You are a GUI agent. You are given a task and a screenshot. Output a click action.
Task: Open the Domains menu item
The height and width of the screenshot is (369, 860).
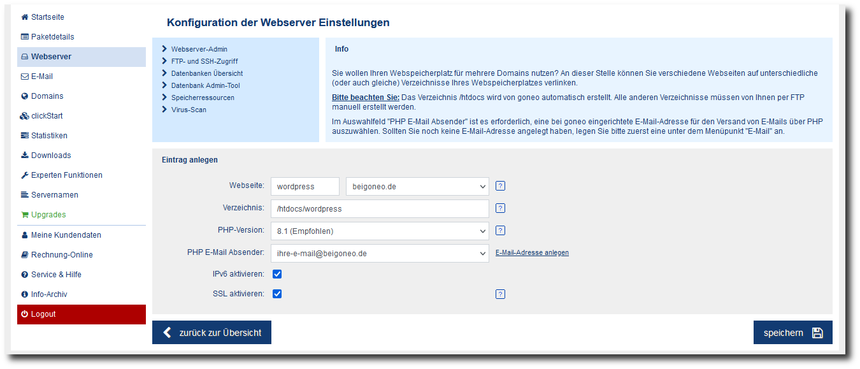click(47, 96)
